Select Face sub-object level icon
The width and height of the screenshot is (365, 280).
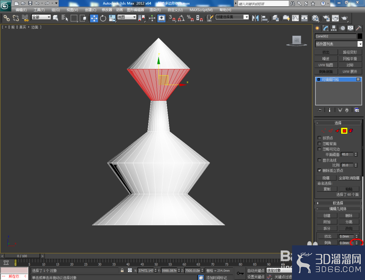(337, 131)
